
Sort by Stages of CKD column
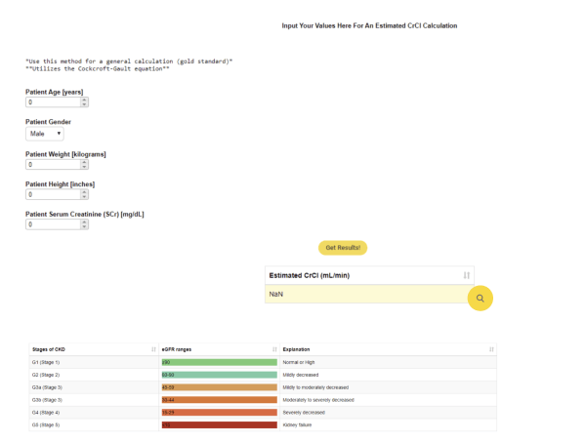click(x=153, y=349)
